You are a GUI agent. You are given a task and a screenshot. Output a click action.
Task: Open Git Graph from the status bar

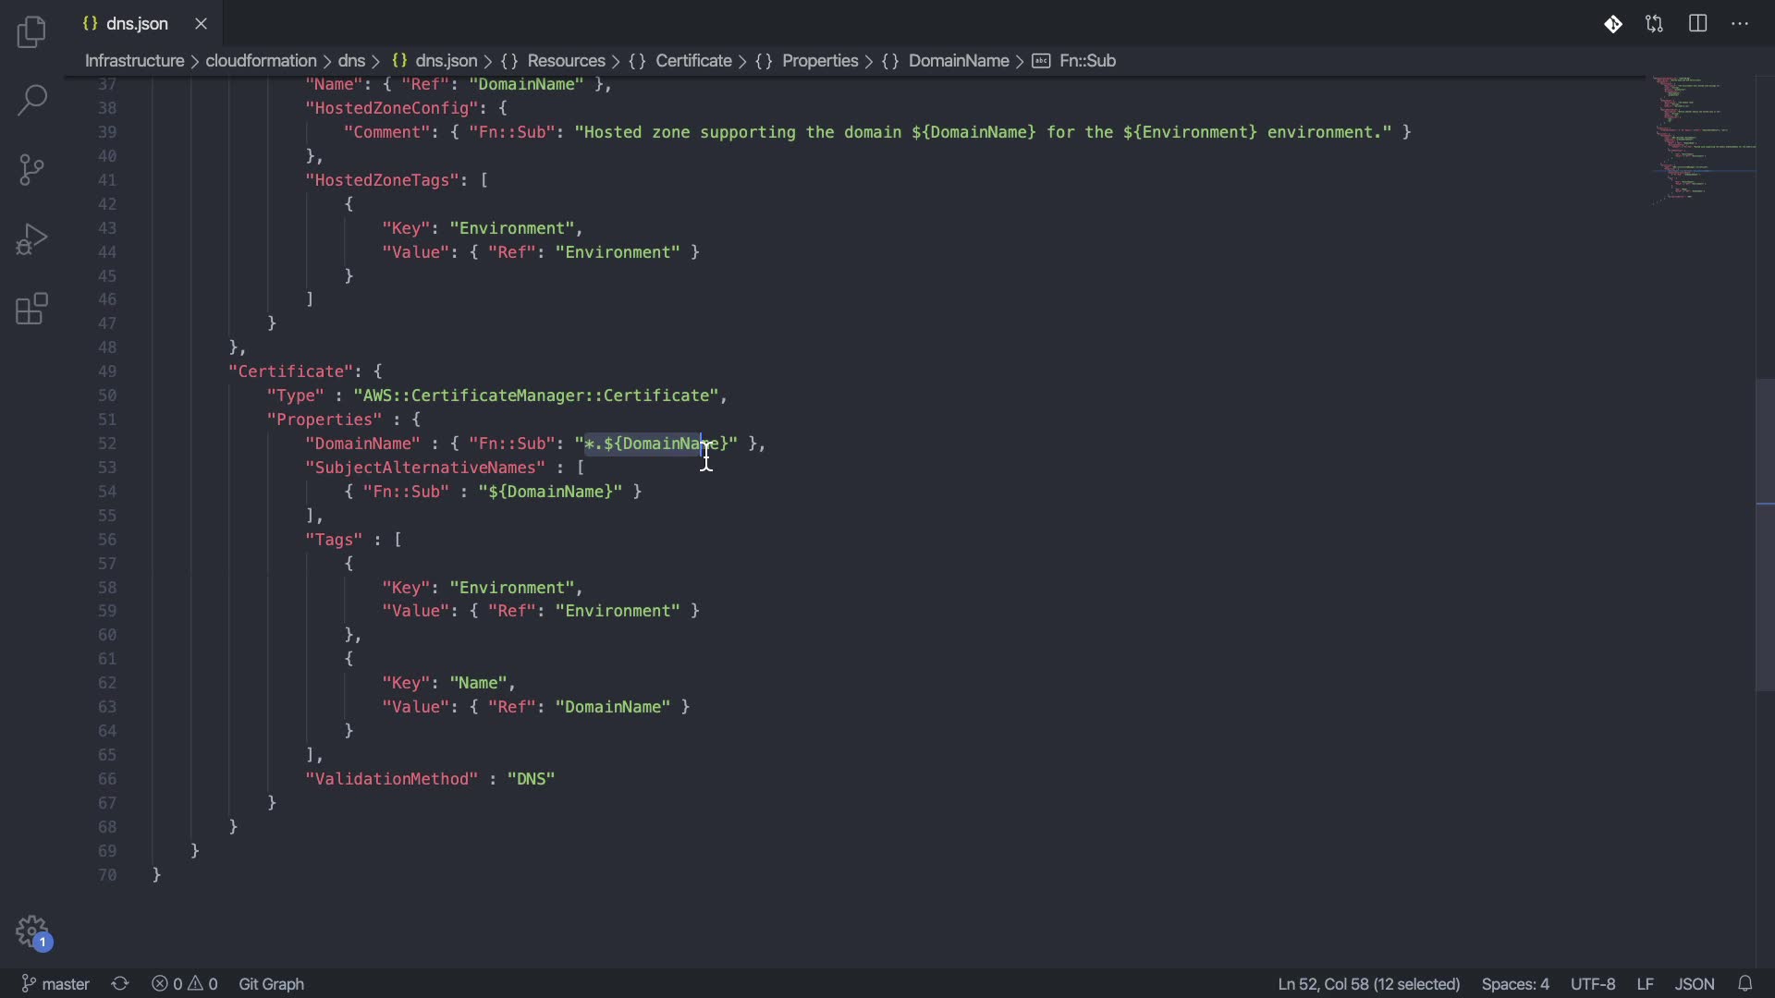(x=271, y=984)
